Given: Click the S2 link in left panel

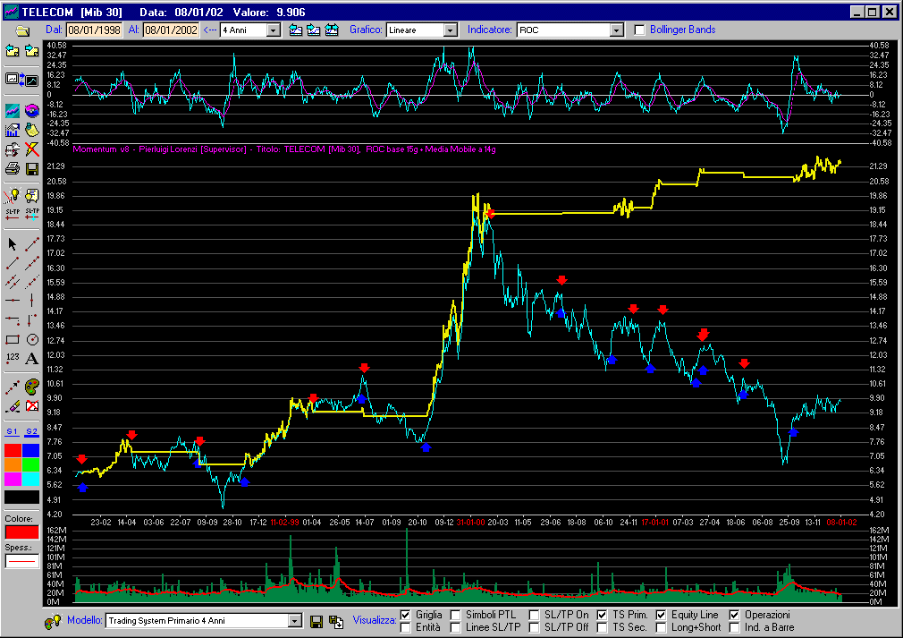Looking at the screenshot, I should tap(31, 431).
